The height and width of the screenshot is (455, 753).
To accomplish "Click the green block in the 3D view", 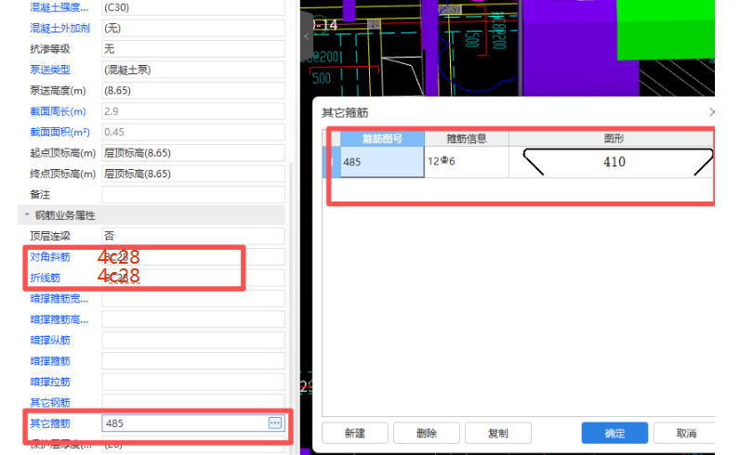I will (665, 30).
